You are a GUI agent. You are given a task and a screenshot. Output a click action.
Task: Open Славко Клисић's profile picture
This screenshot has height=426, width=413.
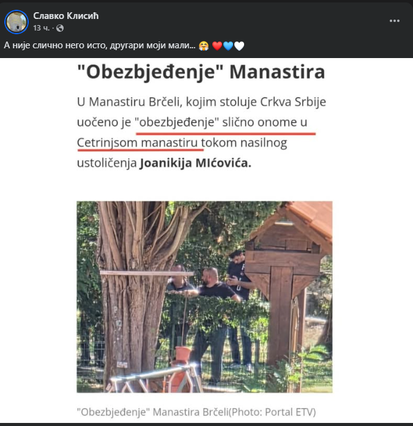(17, 22)
